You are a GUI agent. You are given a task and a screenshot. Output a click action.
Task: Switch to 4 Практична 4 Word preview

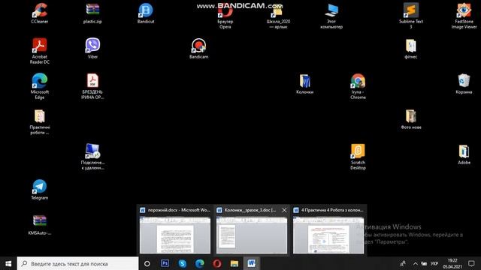[328, 229]
